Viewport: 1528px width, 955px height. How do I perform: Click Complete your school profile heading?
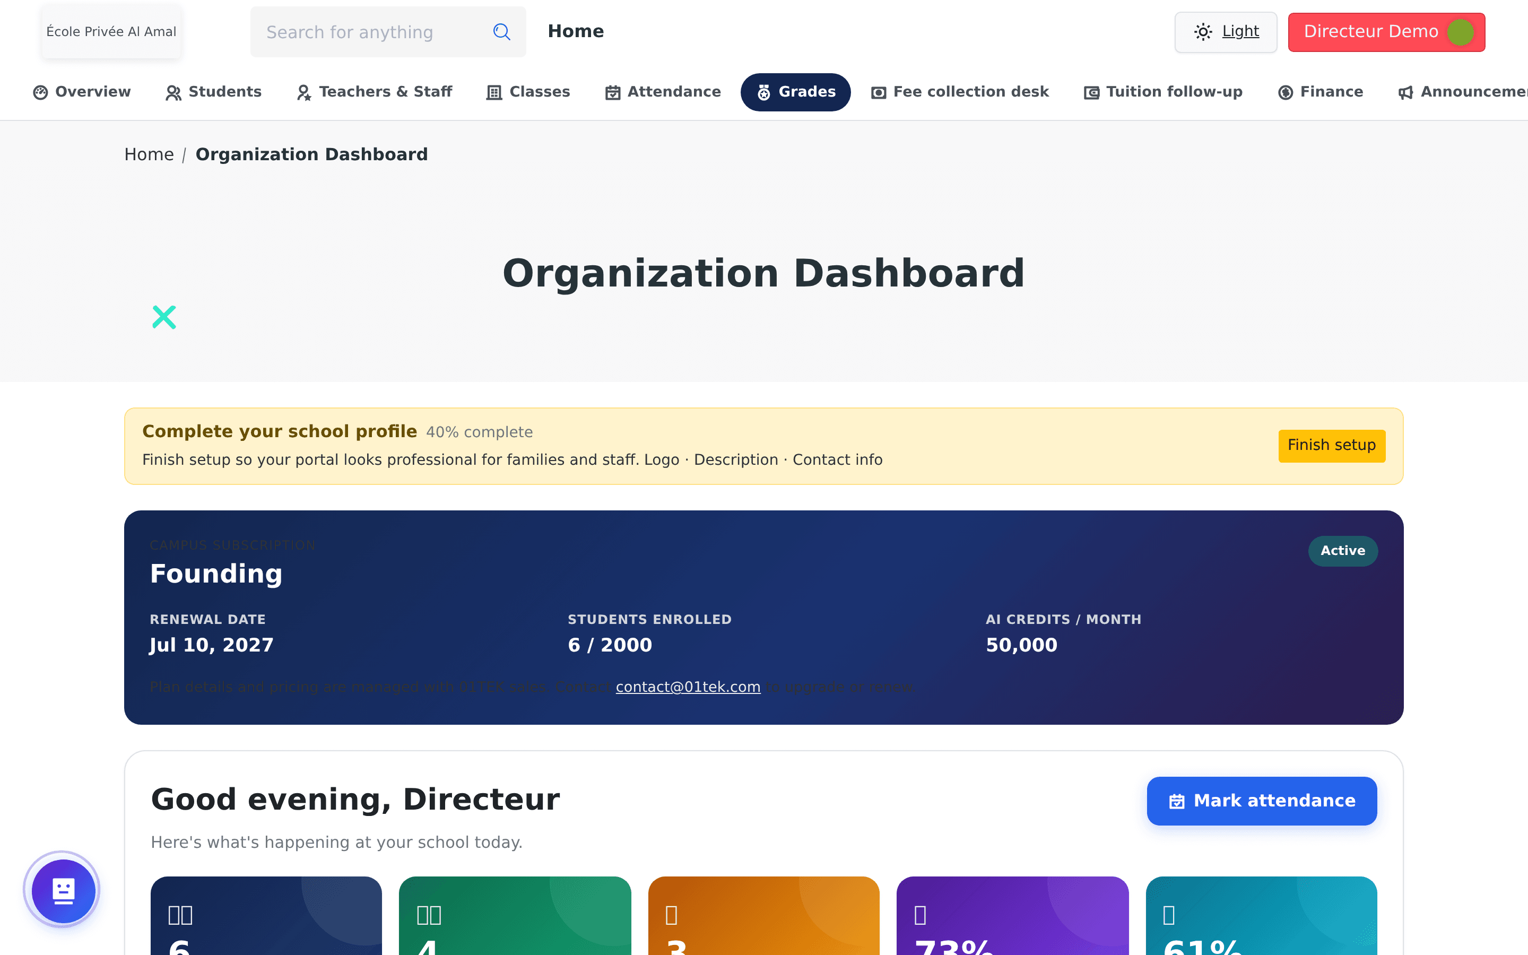(280, 431)
